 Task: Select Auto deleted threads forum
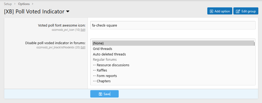[173, 54]
